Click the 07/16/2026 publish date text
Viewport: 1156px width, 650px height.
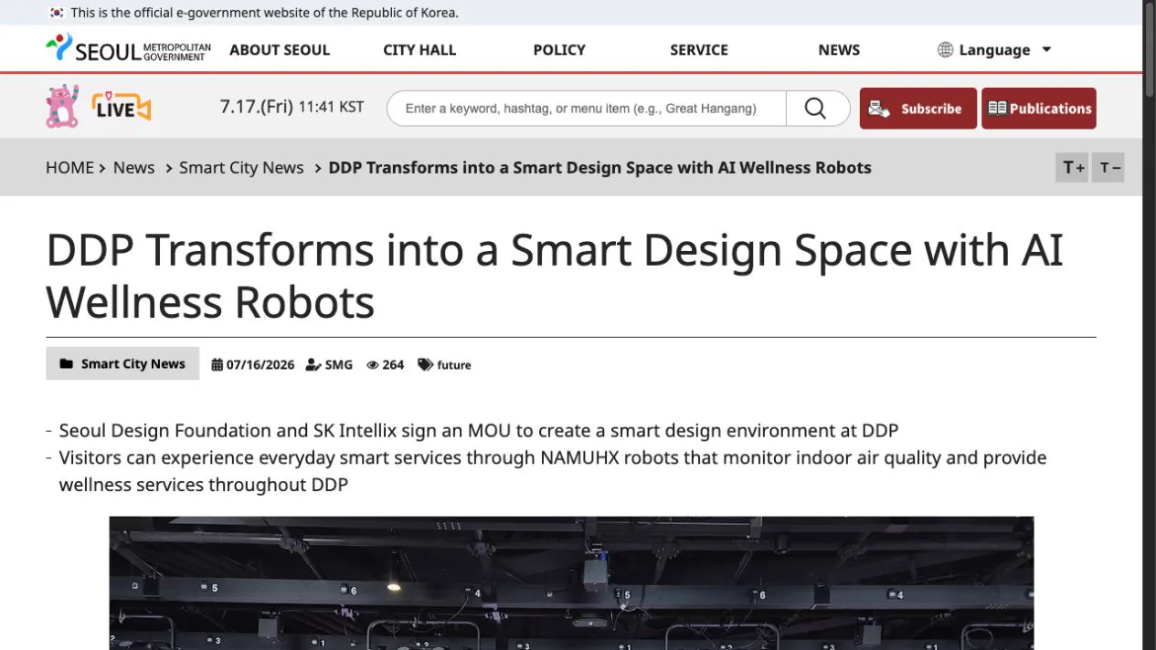point(260,365)
